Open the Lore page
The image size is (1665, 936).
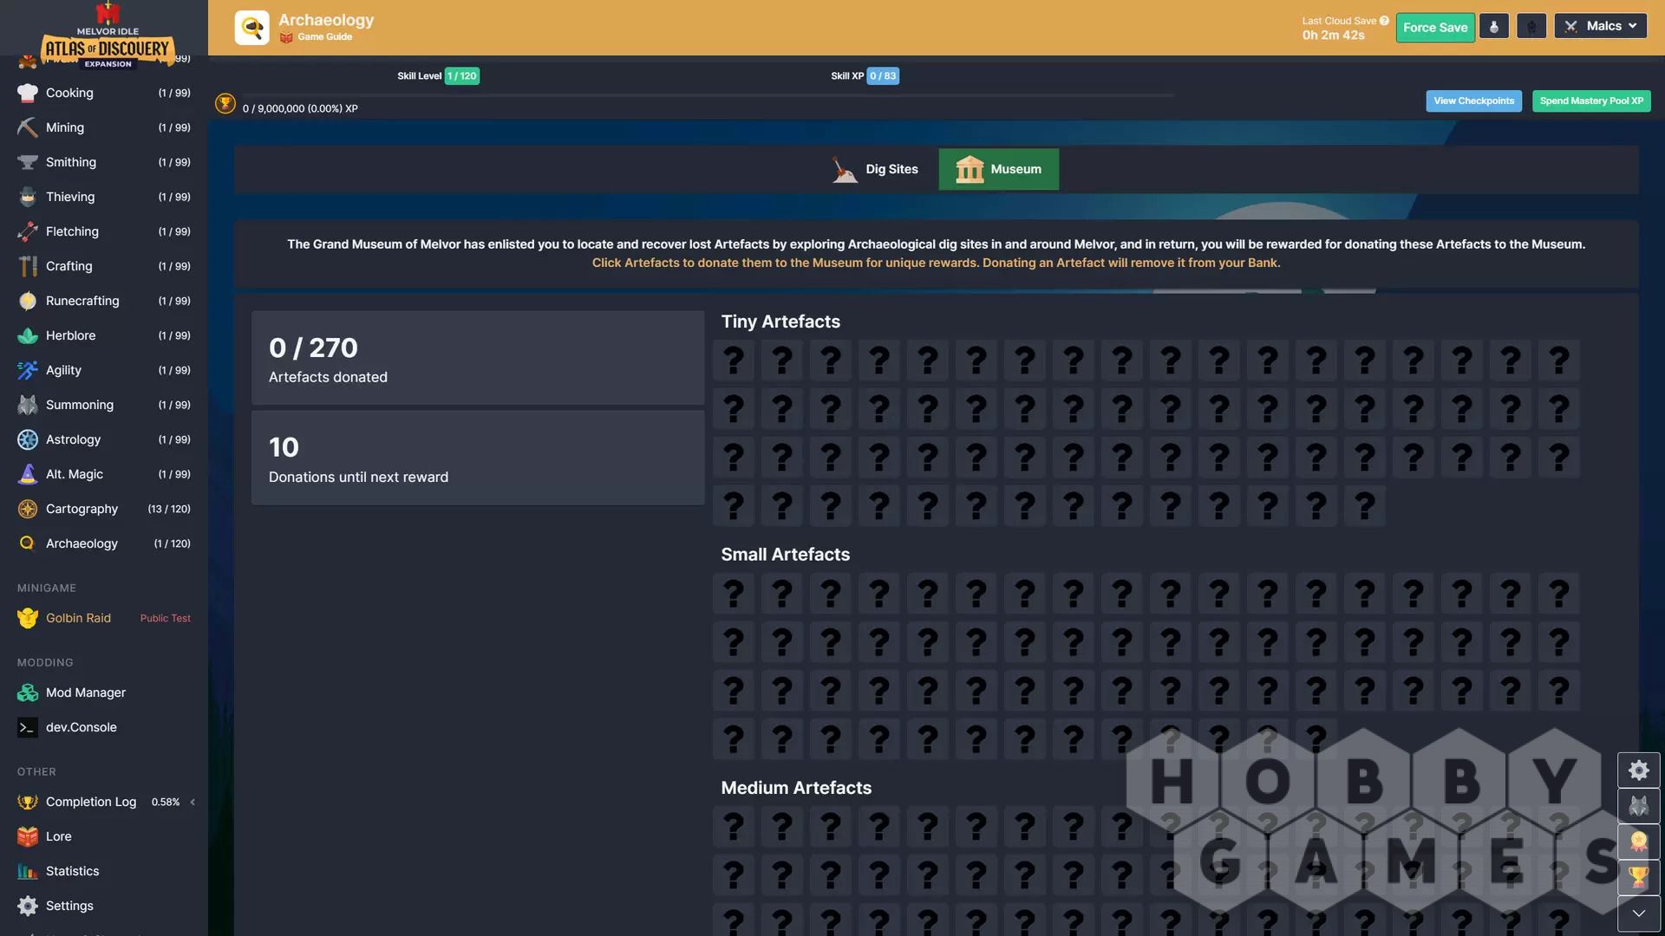pos(104,836)
